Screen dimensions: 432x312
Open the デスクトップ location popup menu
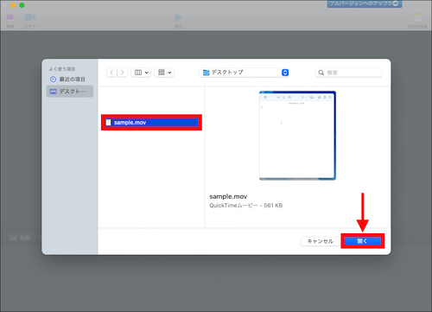pyautogui.click(x=244, y=73)
